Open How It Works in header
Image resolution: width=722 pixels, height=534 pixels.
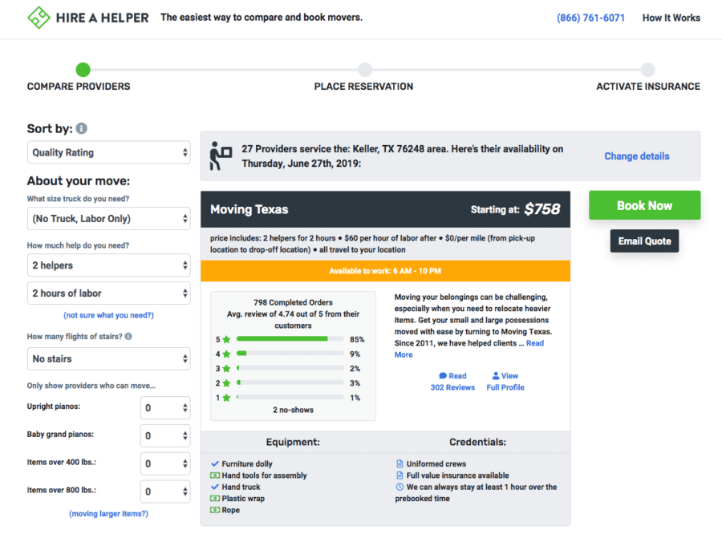(x=671, y=18)
